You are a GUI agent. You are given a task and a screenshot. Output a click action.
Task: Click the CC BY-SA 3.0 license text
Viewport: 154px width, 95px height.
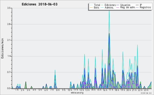pyautogui.click(x=146, y=93)
